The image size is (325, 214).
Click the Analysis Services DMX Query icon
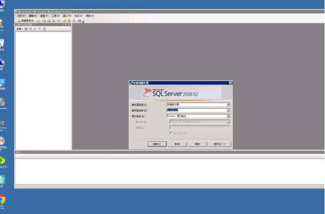pyautogui.click(x=48, y=21)
